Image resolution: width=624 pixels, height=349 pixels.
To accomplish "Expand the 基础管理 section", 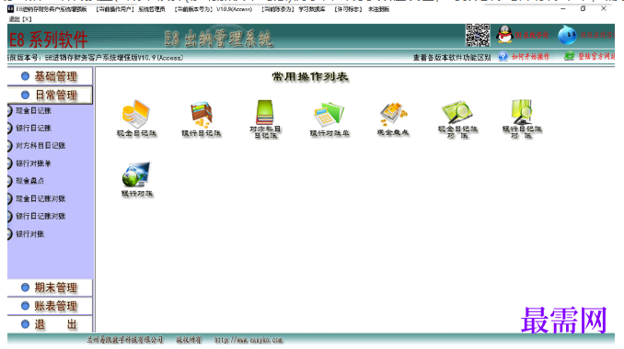I will 50,76.
